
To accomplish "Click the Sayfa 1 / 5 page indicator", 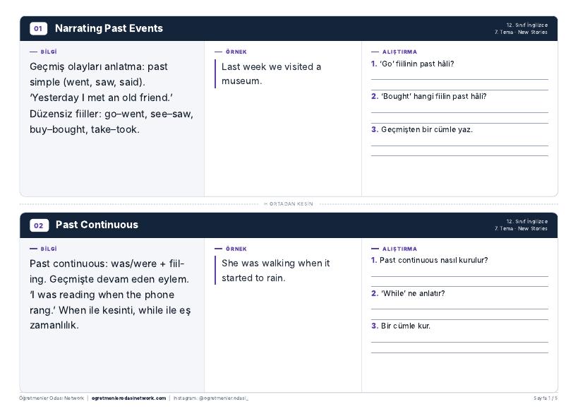I will tap(546, 398).
